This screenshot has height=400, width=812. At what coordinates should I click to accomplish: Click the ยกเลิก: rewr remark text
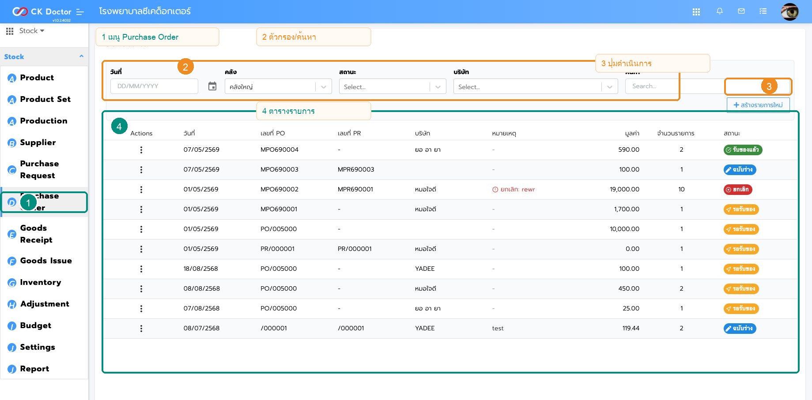click(x=514, y=189)
